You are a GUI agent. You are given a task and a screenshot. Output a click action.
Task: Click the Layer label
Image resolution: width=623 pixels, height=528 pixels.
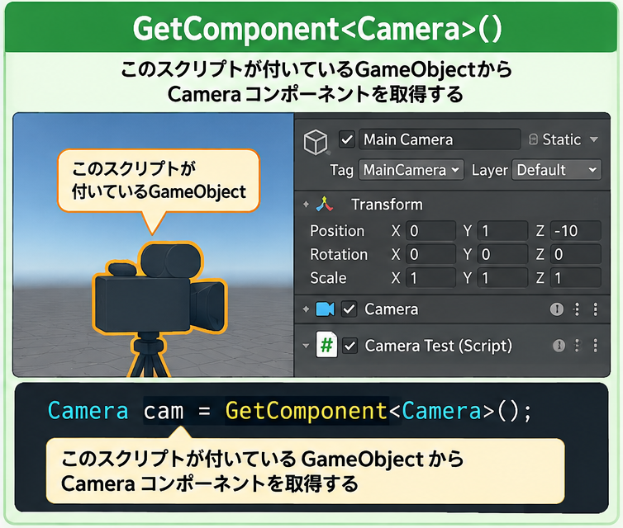coord(489,170)
